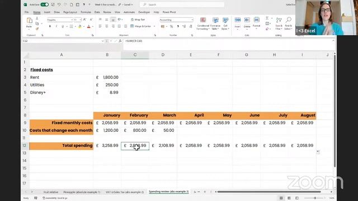This screenshot has width=358, height=201.
Task: Apply Comma Style
Action: point(178,27)
